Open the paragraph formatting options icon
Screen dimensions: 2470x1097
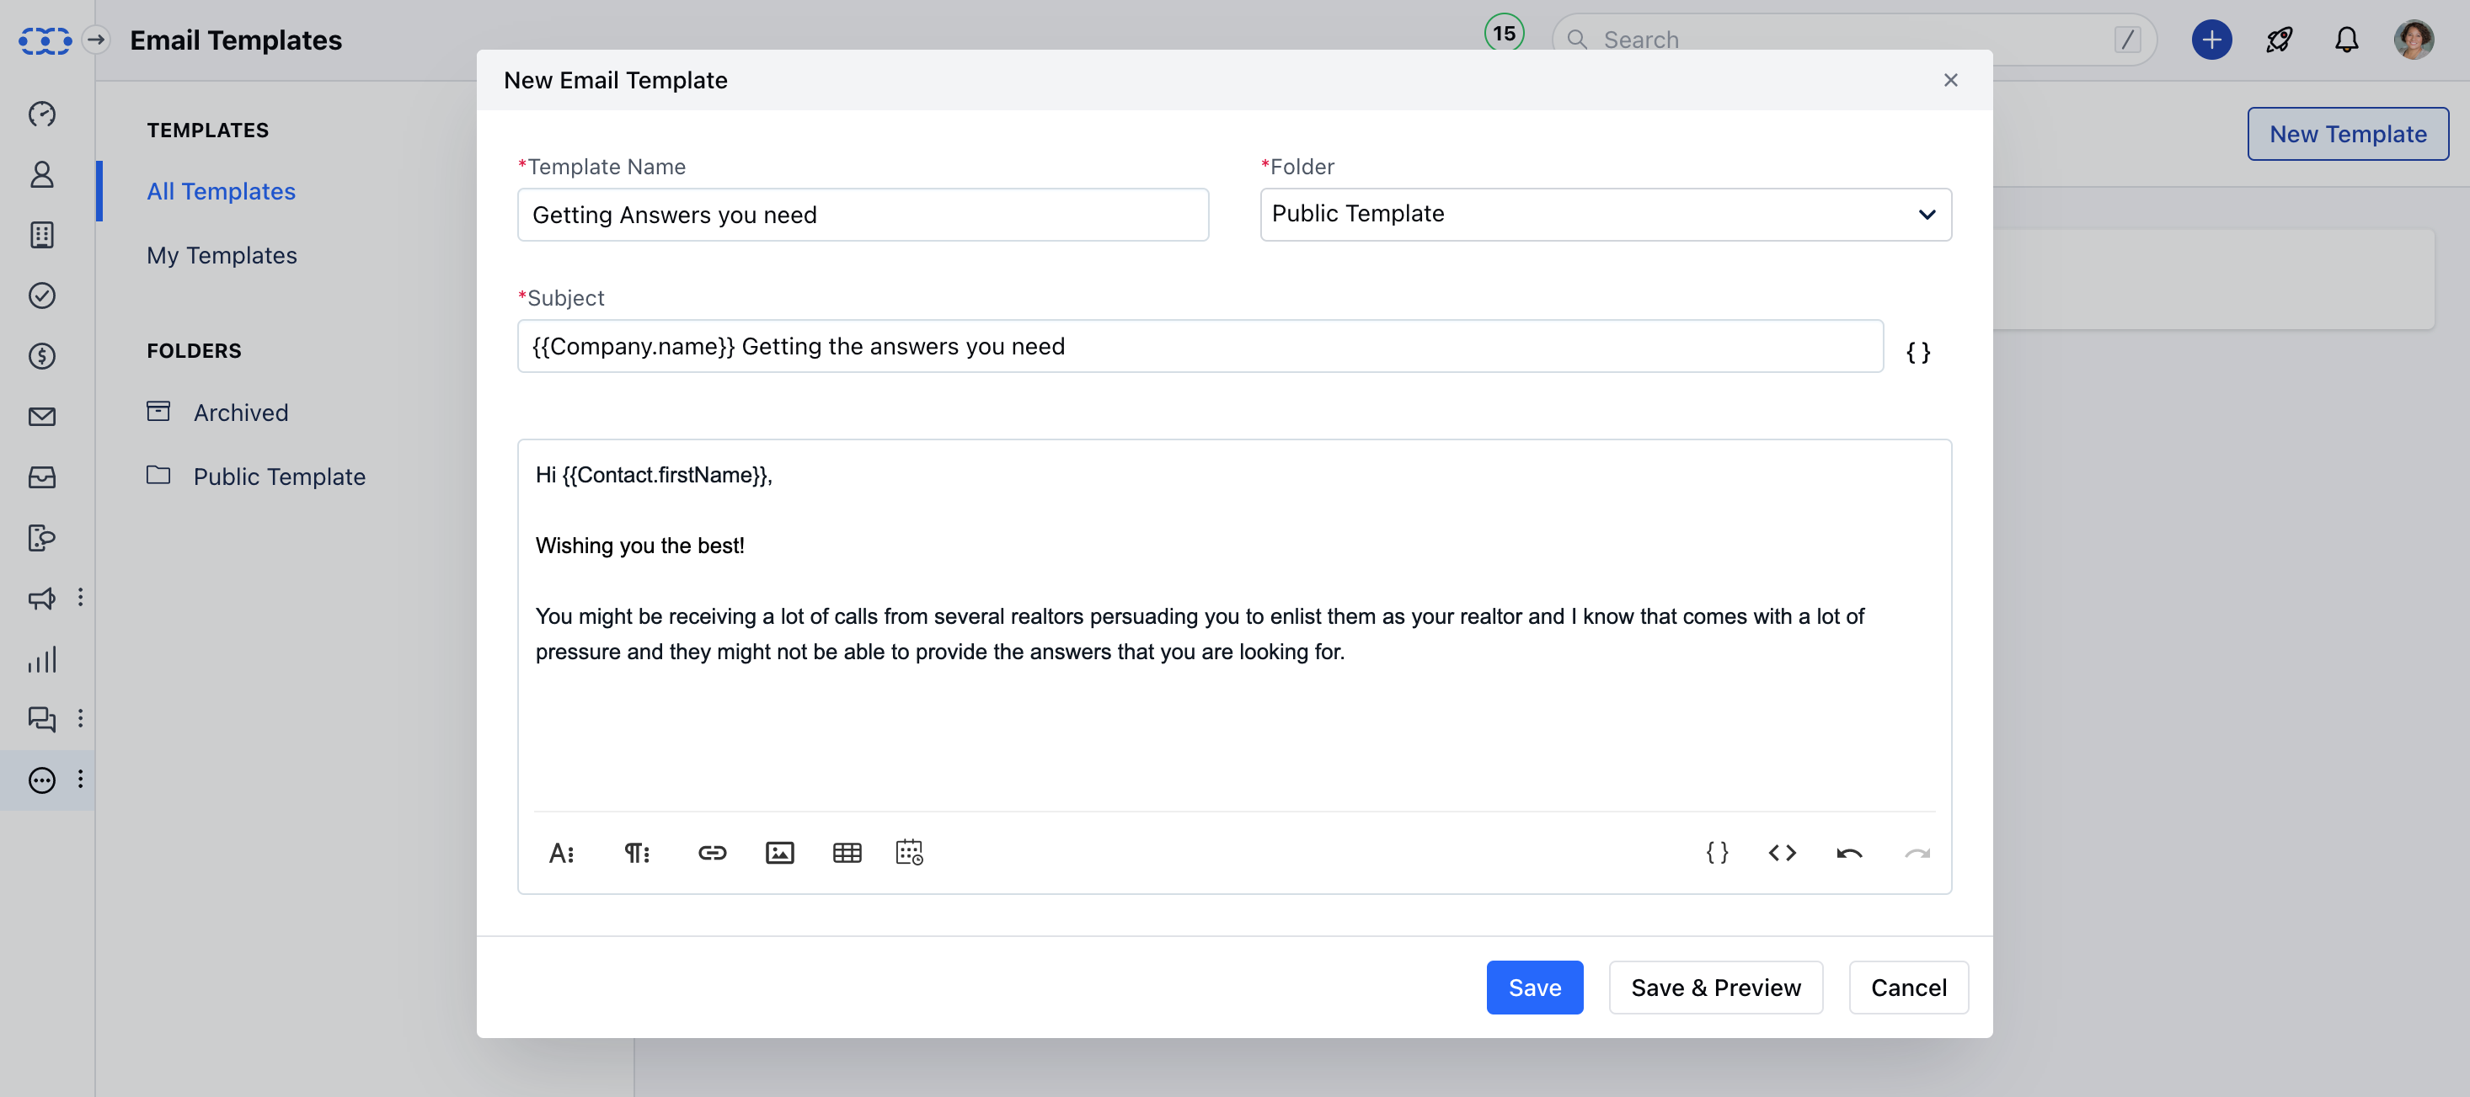pyautogui.click(x=637, y=853)
